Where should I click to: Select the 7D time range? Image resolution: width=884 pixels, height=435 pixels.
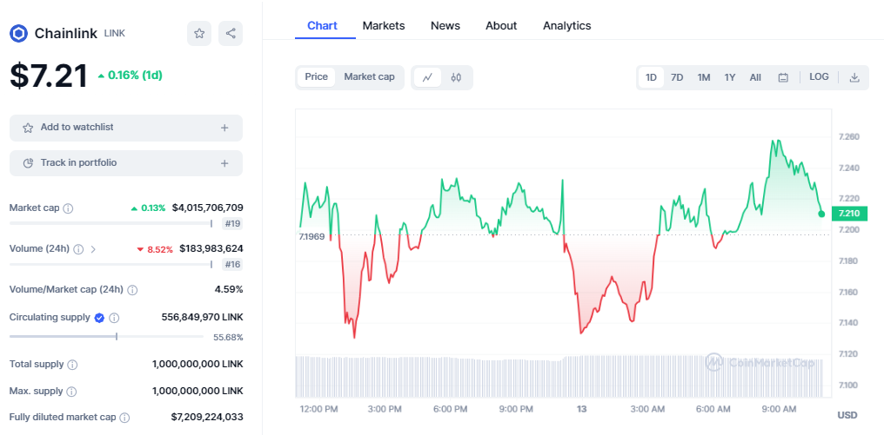point(677,77)
